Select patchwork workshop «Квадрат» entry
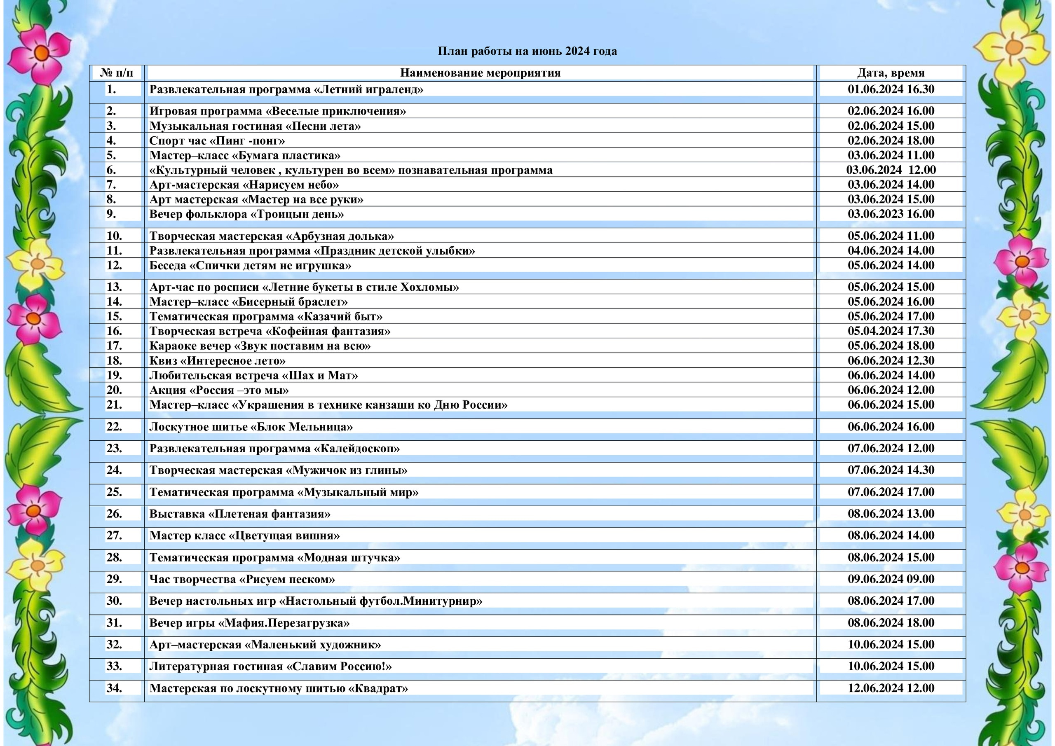Screen dimensions: 1055x746 279,688
